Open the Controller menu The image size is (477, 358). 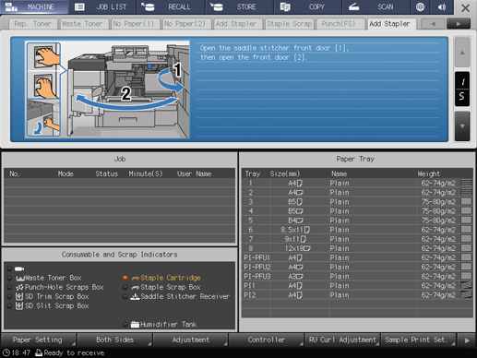click(x=266, y=340)
